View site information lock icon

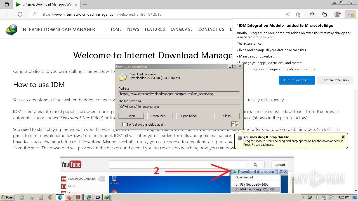tap(35, 14)
